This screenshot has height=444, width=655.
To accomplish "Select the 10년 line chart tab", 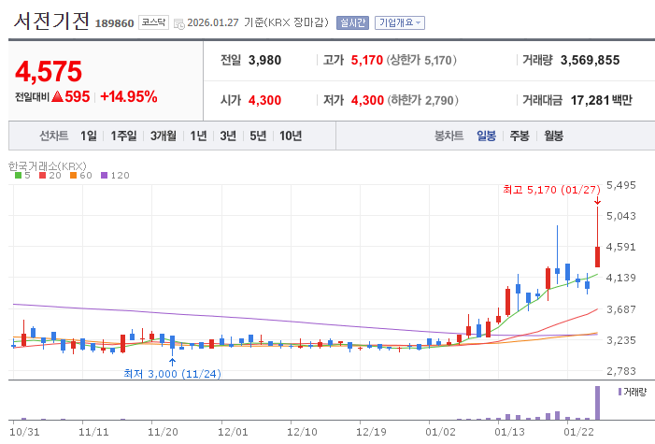I will coord(291,136).
